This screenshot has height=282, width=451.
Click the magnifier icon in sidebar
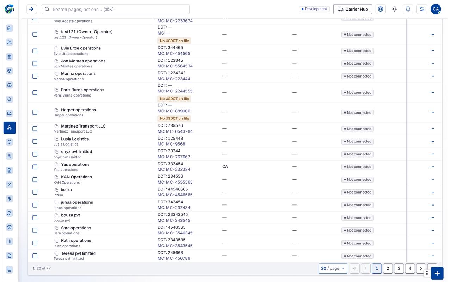click(10, 99)
